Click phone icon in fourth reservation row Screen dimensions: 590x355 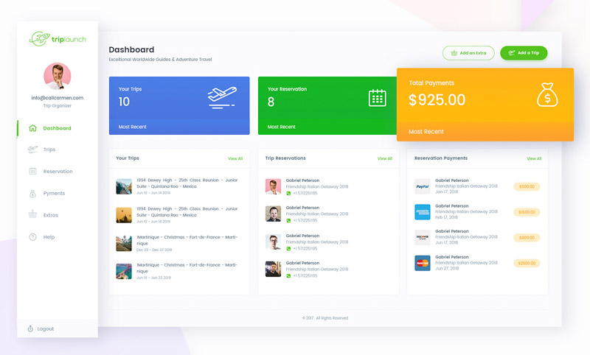tap(288, 275)
